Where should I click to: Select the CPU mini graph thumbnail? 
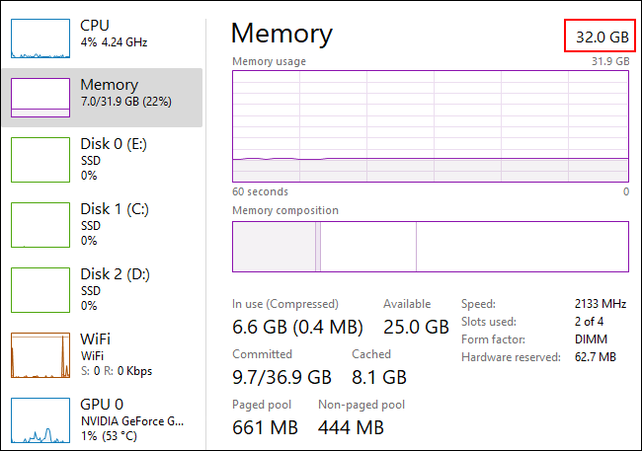pyautogui.click(x=40, y=38)
